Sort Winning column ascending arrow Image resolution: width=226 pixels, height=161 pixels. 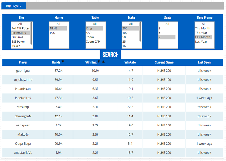pyautogui.click(x=103, y=62)
